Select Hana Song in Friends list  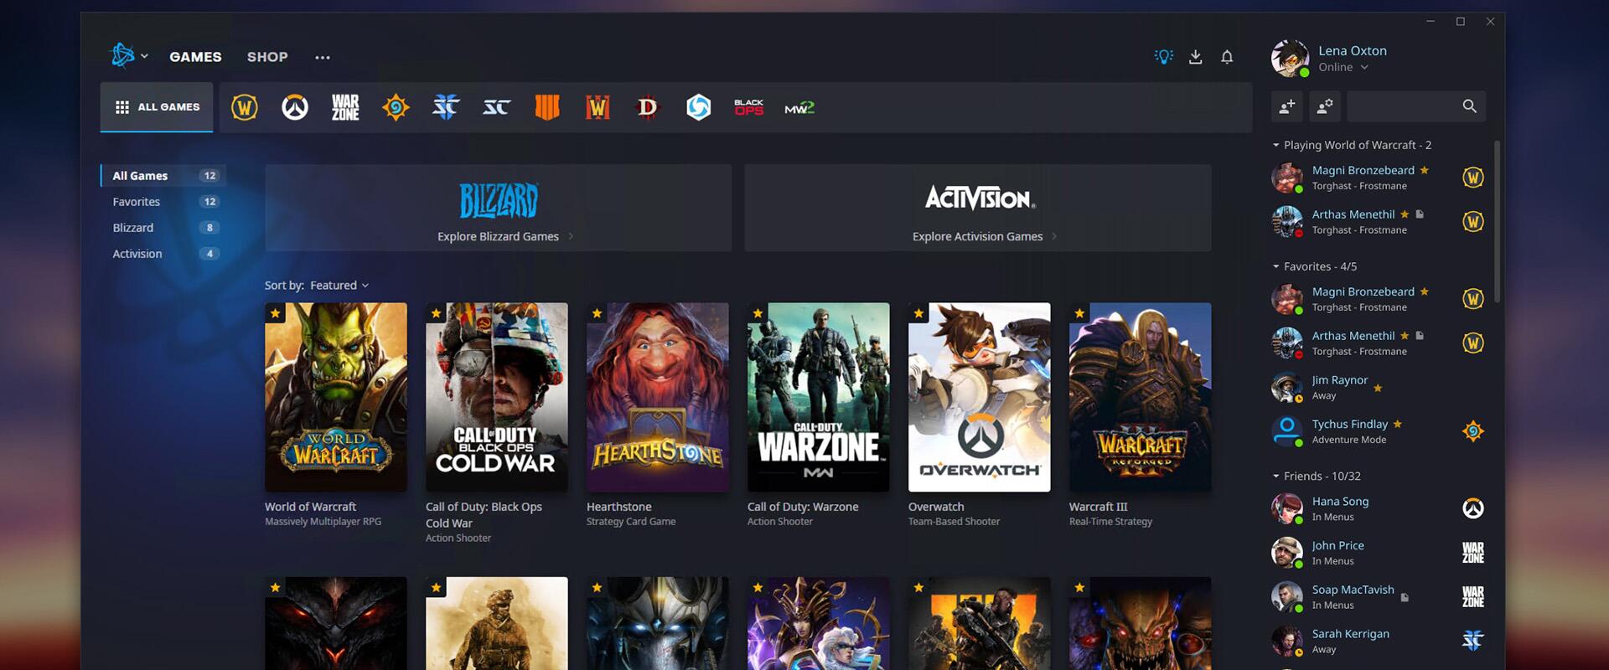1379,508
